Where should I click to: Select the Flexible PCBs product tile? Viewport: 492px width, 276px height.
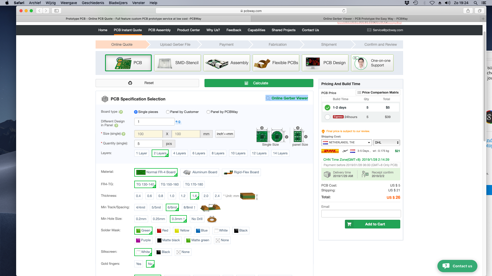(x=276, y=63)
